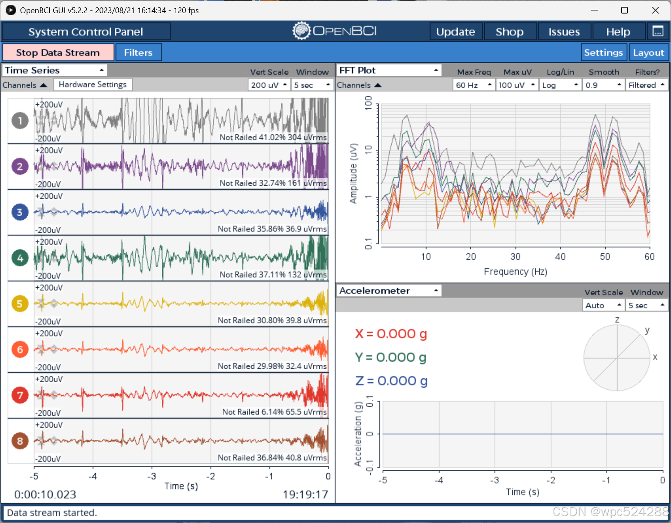Click the Y = 0.000 g reading
The height and width of the screenshot is (523, 671).
(x=391, y=357)
